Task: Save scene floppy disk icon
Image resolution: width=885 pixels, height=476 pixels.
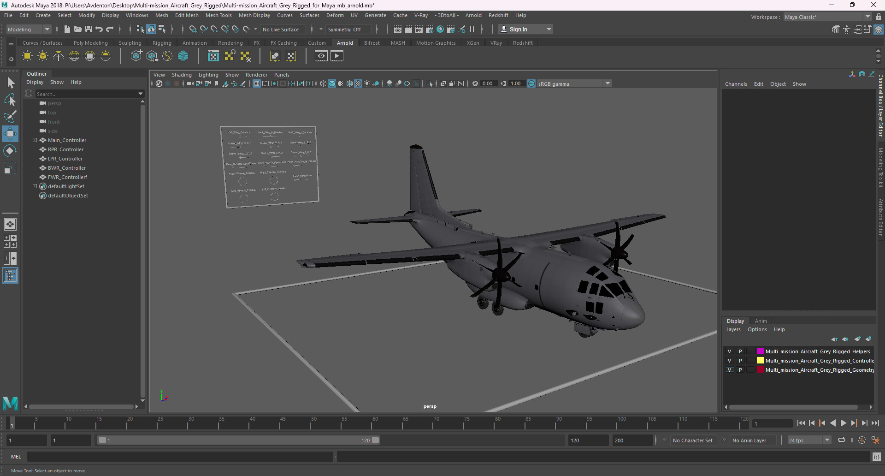Action: tap(88, 29)
